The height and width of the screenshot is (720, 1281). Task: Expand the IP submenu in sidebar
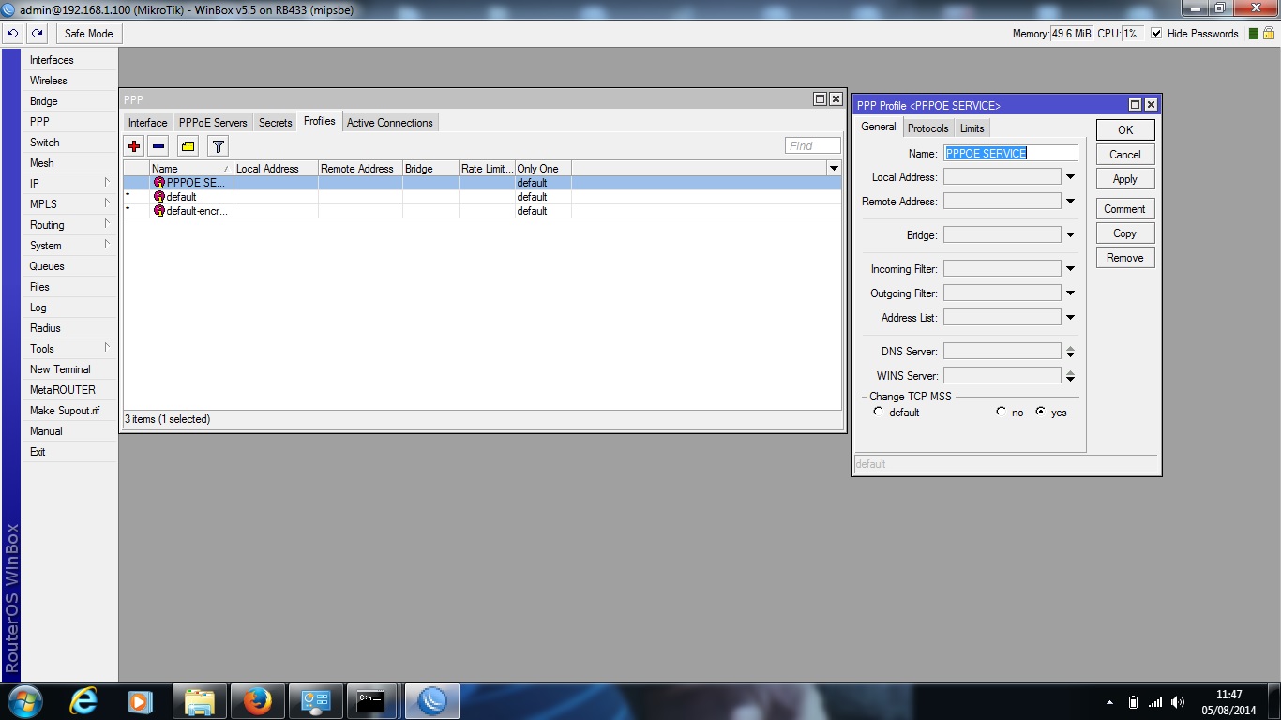[107, 183]
